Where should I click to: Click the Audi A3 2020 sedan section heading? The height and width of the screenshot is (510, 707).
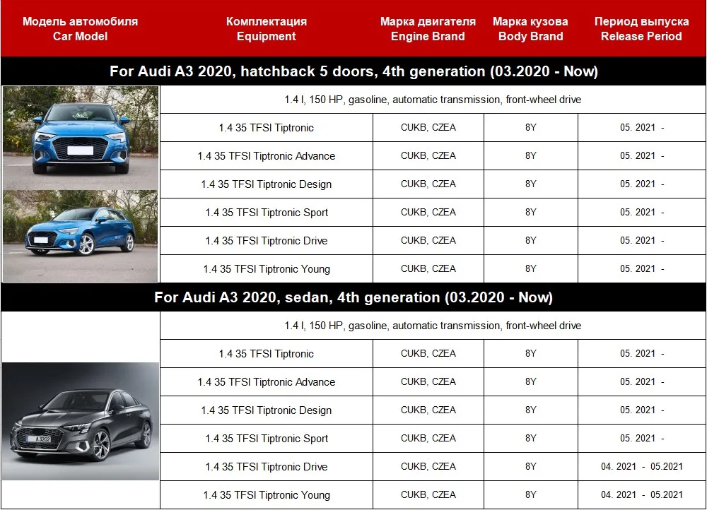(x=353, y=297)
